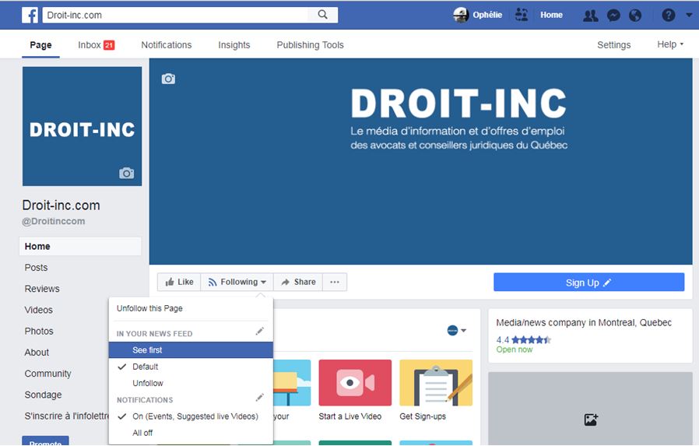
Task: Open the Messenger icon
Action: (613, 15)
